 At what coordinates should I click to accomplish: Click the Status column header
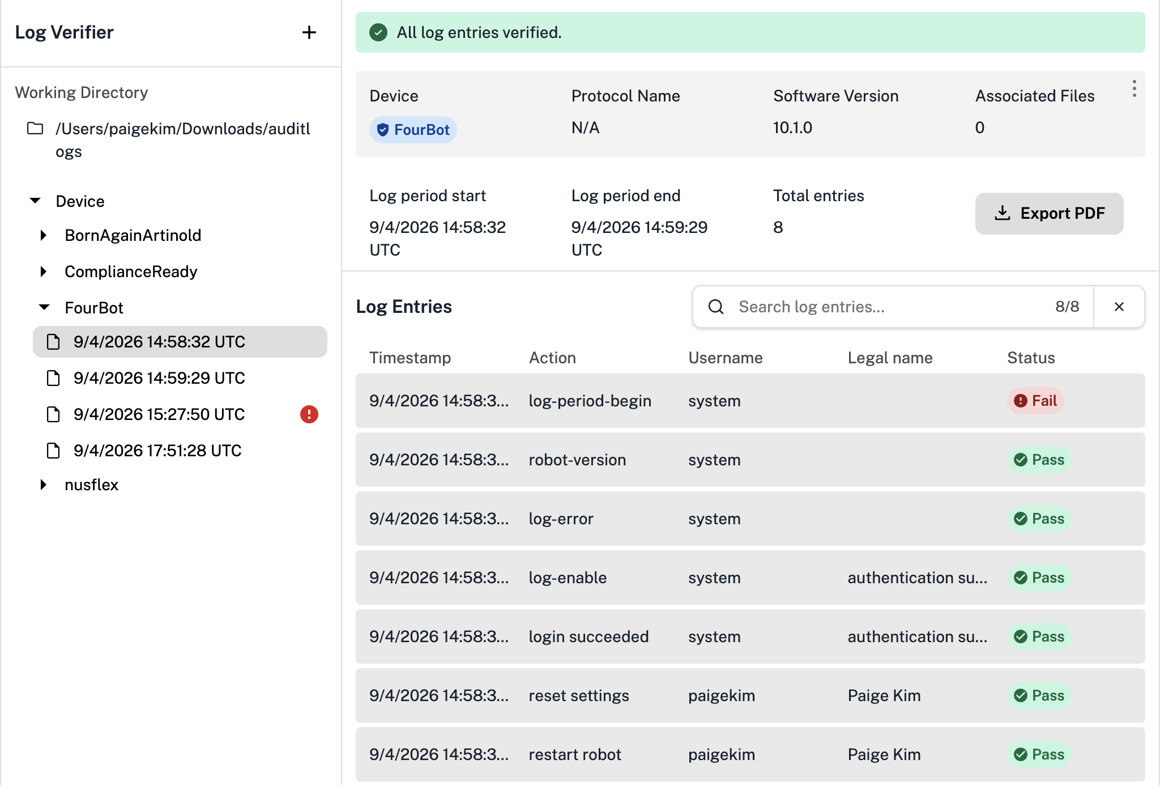(x=1031, y=358)
